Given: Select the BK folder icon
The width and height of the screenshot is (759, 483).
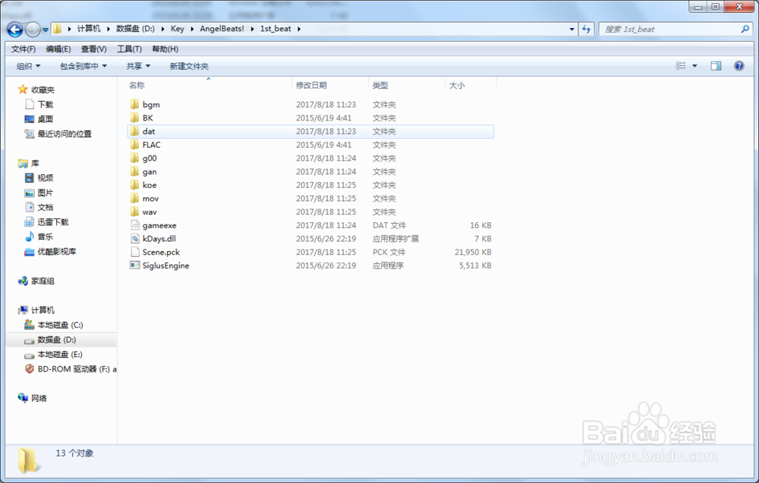Looking at the screenshot, I should [x=134, y=118].
